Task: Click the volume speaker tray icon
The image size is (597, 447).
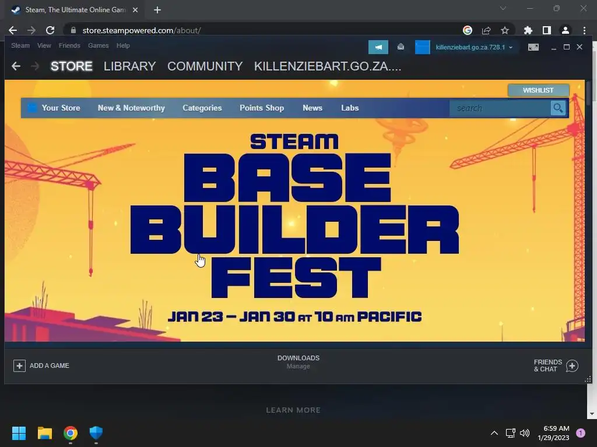Action: (525, 433)
